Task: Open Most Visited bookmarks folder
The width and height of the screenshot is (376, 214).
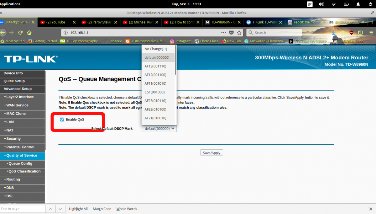Action: 13,41
